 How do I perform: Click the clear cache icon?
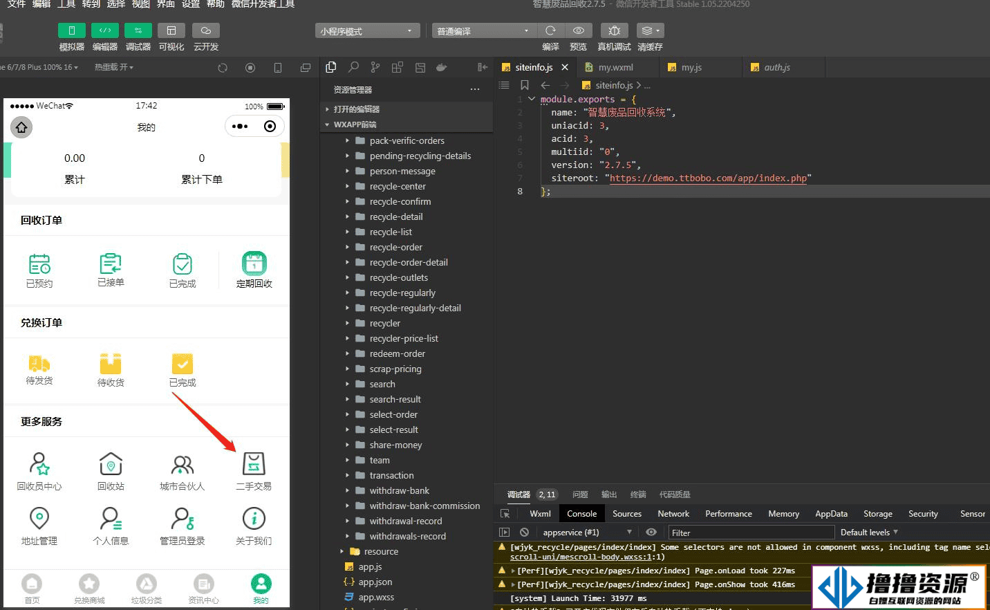(650, 30)
